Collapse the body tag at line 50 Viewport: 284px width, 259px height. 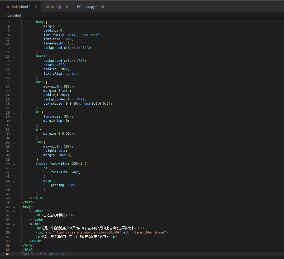[14, 208]
